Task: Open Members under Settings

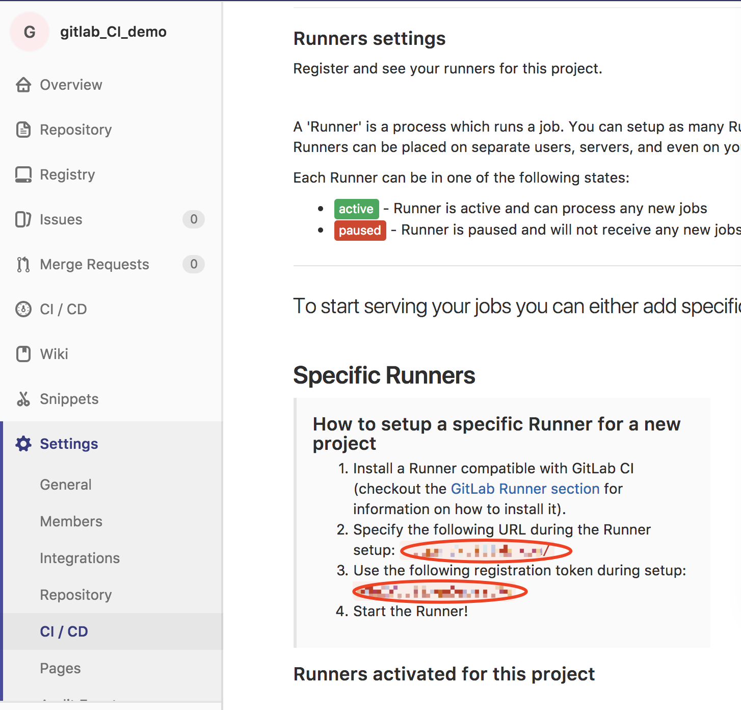Action: (x=71, y=521)
